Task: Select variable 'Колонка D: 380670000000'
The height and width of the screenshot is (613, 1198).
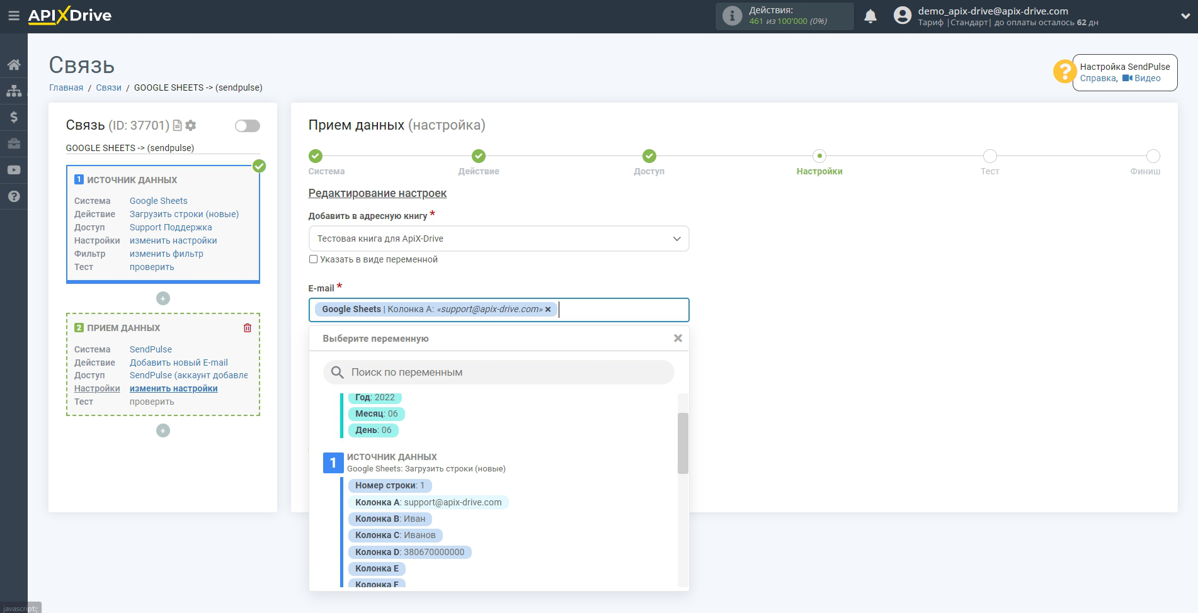Action: (x=410, y=552)
